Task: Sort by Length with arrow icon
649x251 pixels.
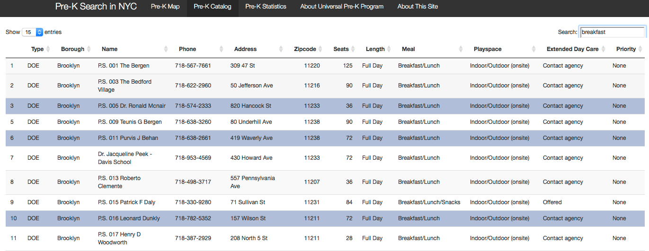Action: 389,49
